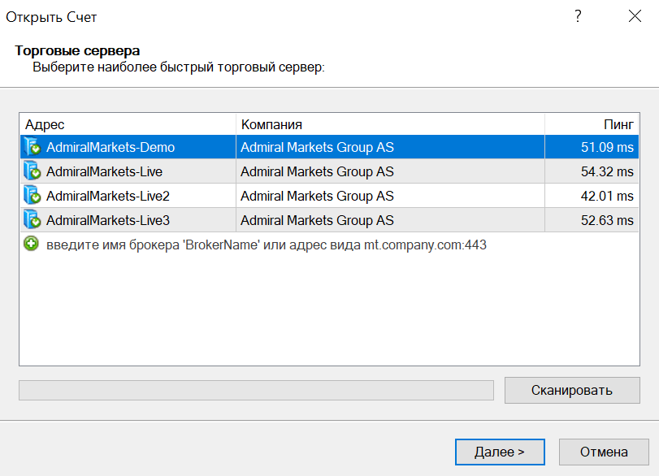
Task: Click the 42.01 ms ping value
Action: pyautogui.click(x=607, y=196)
